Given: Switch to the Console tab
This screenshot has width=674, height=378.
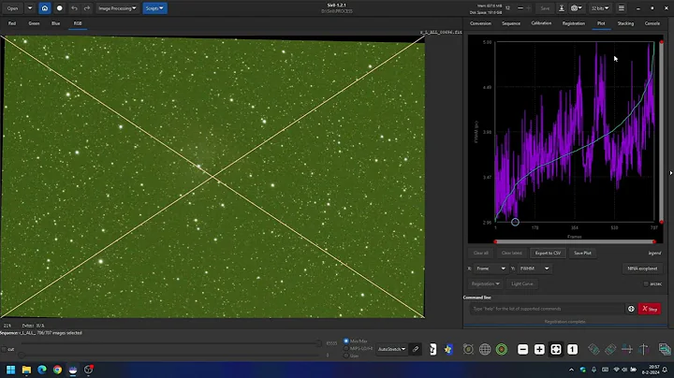Looking at the screenshot, I should tap(652, 23).
